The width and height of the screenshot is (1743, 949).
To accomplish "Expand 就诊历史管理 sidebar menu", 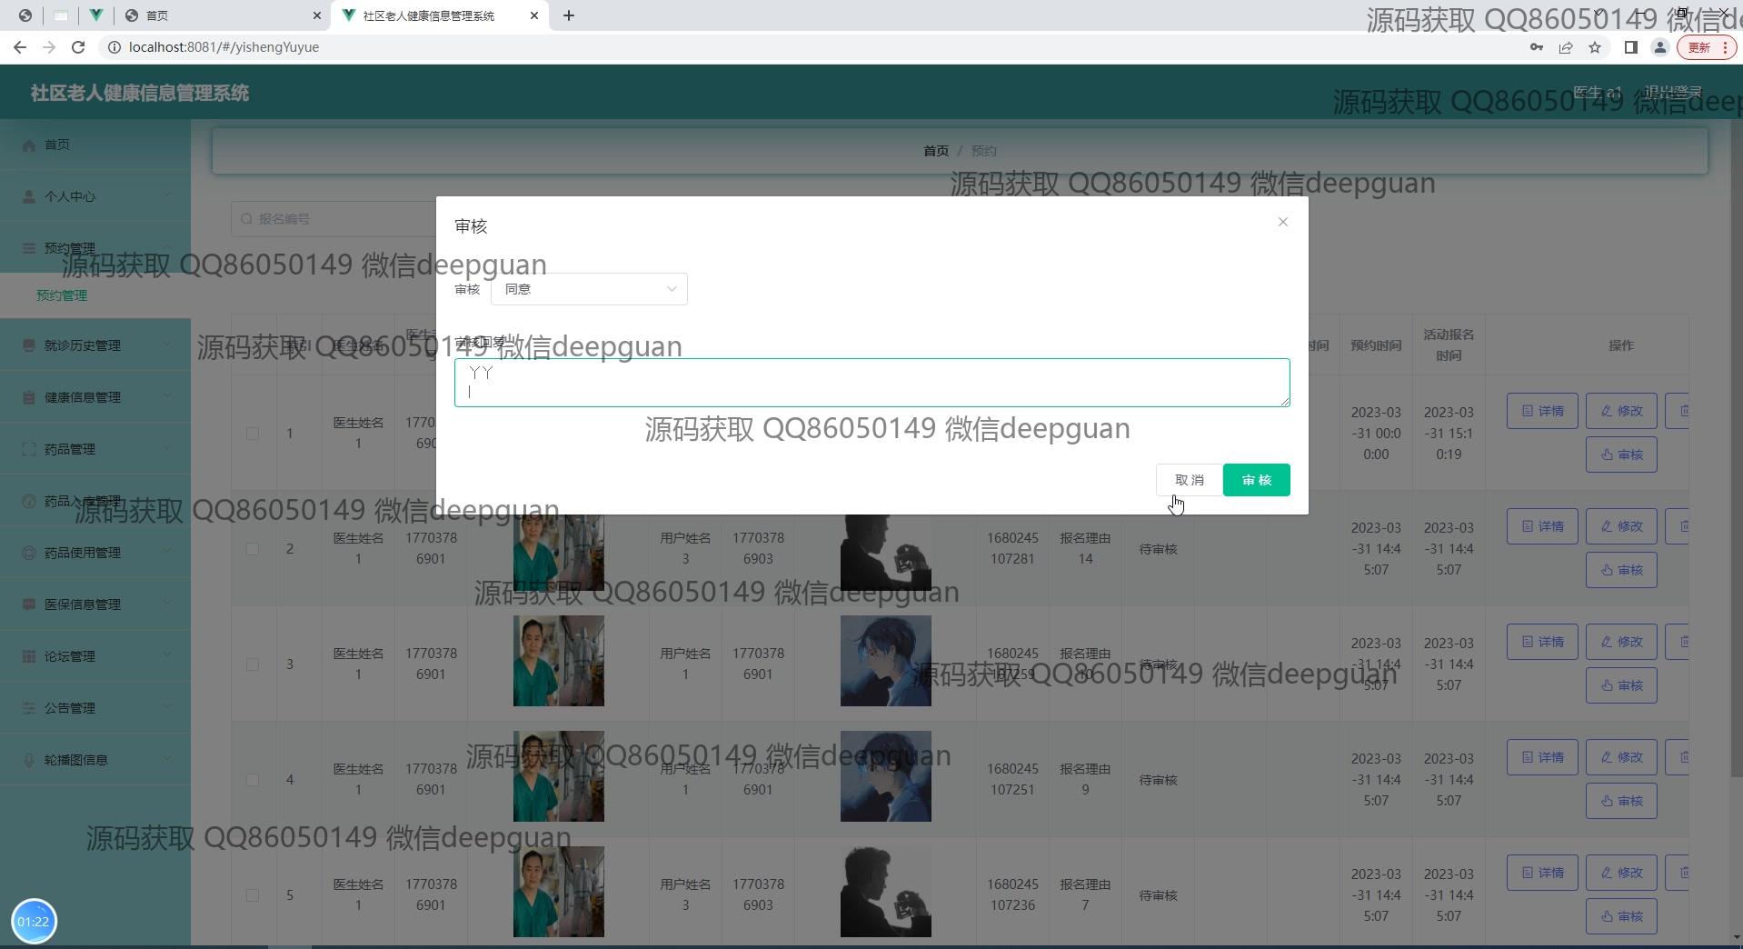I will pos(95,345).
